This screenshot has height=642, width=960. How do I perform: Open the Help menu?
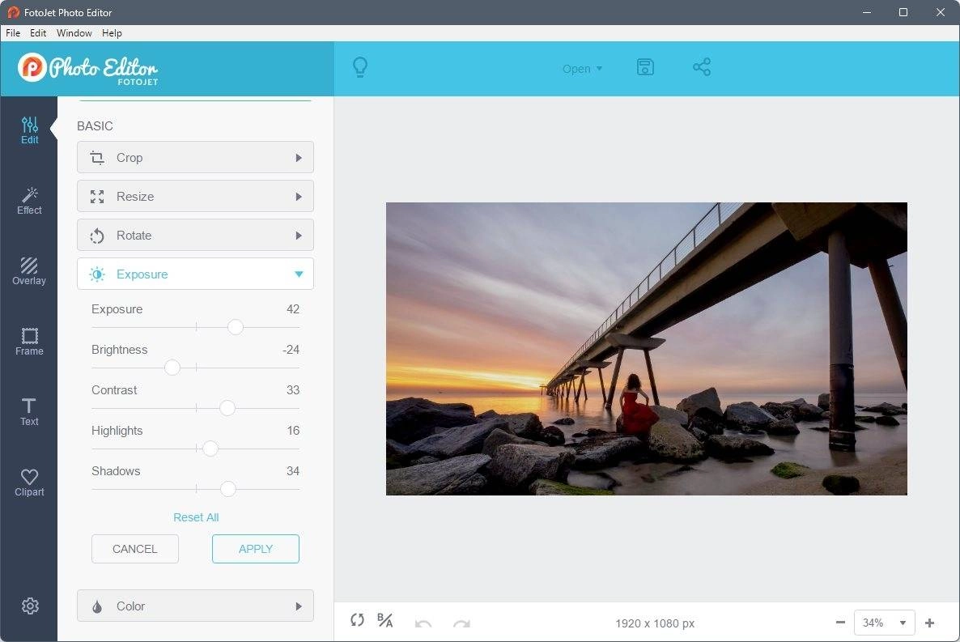pos(112,33)
